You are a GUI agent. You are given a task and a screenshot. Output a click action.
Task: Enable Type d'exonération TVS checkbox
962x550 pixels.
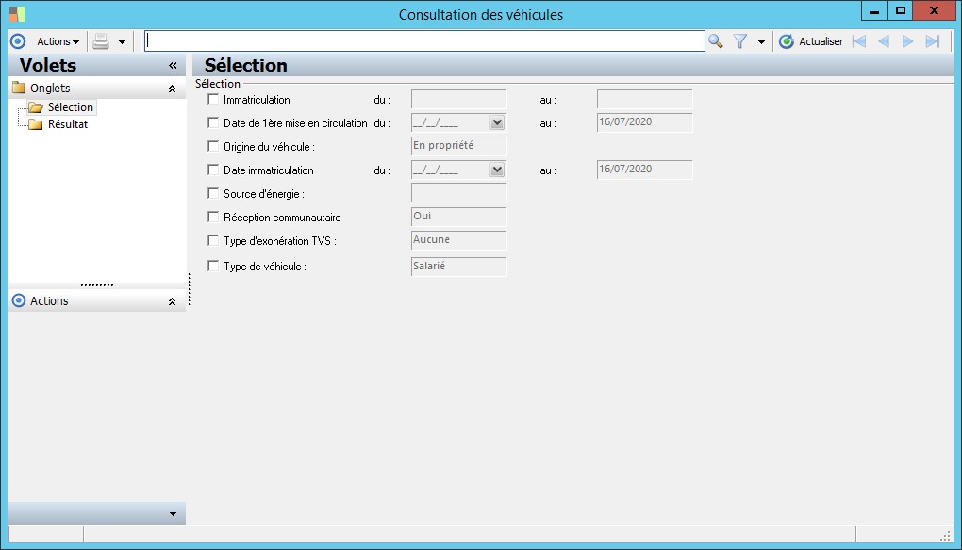tap(213, 241)
